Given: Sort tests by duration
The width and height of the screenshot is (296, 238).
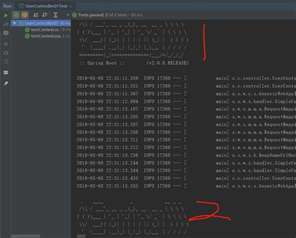Looking at the screenshot, I should pyautogui.click(x=45, y=15).
